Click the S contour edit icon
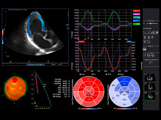 click(x=148, y=55)
